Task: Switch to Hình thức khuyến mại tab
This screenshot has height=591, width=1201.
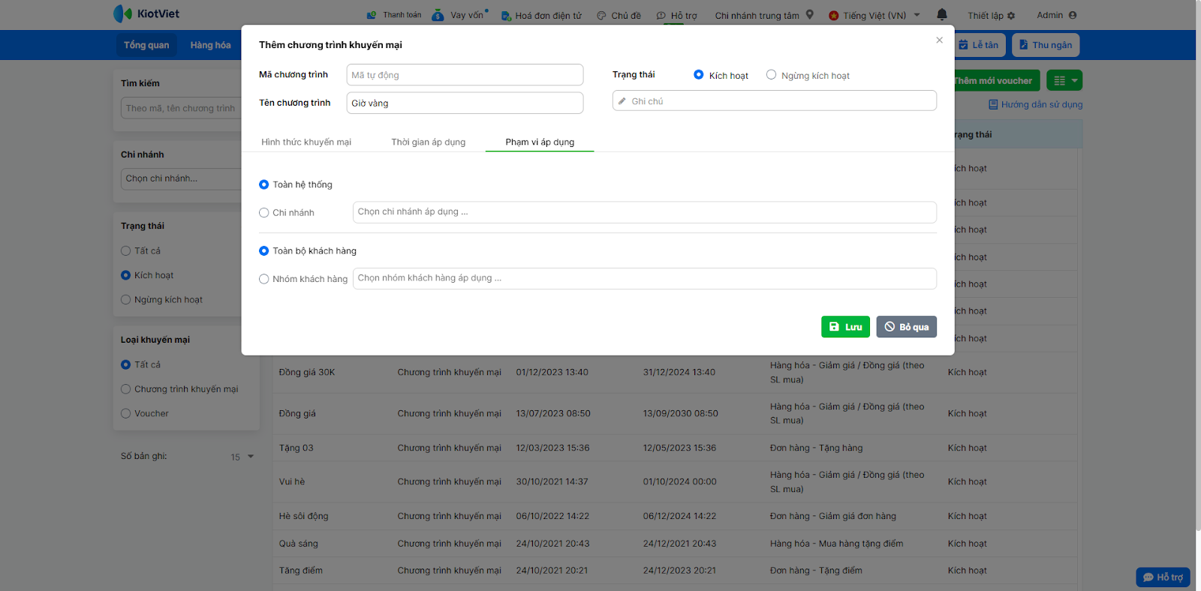Action: pos(306,142)
